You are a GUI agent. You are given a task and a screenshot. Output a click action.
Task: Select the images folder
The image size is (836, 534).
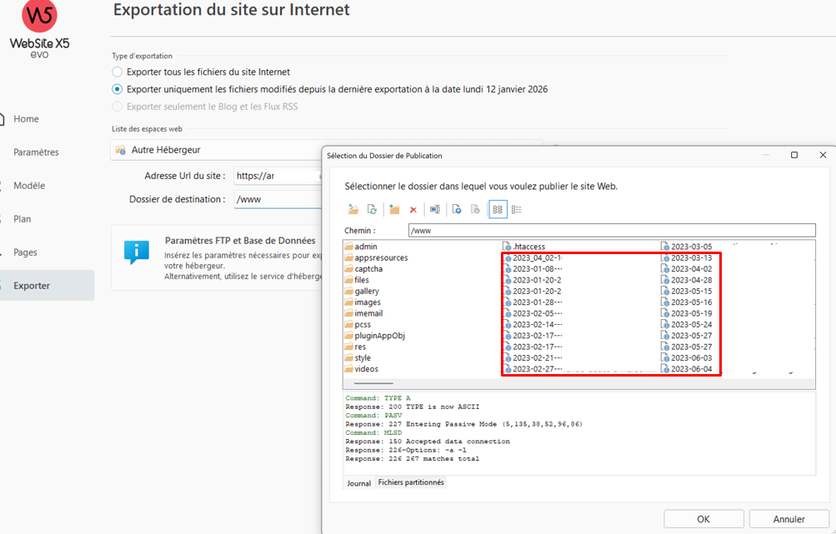click(367, 302)
